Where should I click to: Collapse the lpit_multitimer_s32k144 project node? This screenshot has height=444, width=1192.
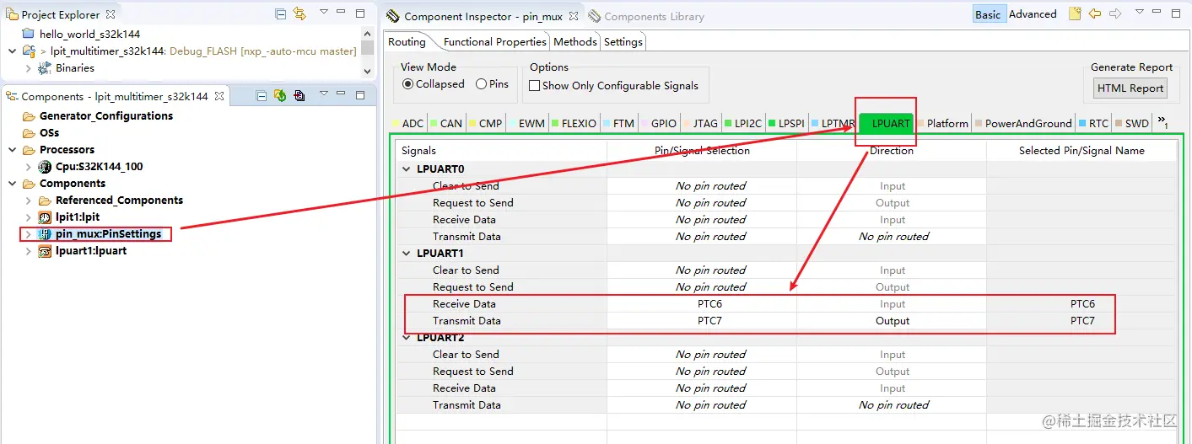(12, 51)
